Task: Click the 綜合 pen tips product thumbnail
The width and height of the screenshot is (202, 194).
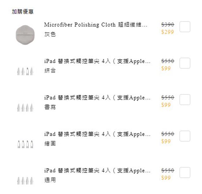Action: coord(25,72)
